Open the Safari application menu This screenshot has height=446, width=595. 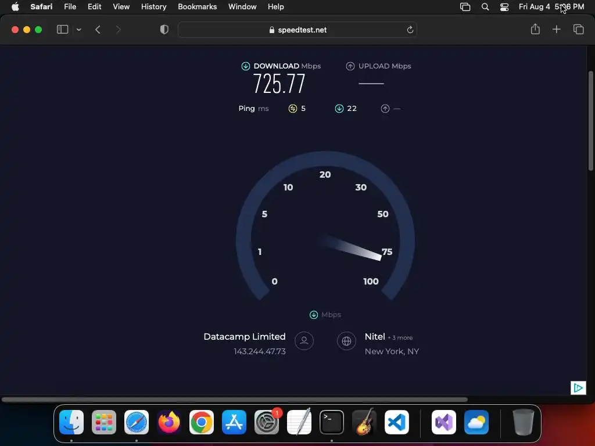click(x=41, y=7)
